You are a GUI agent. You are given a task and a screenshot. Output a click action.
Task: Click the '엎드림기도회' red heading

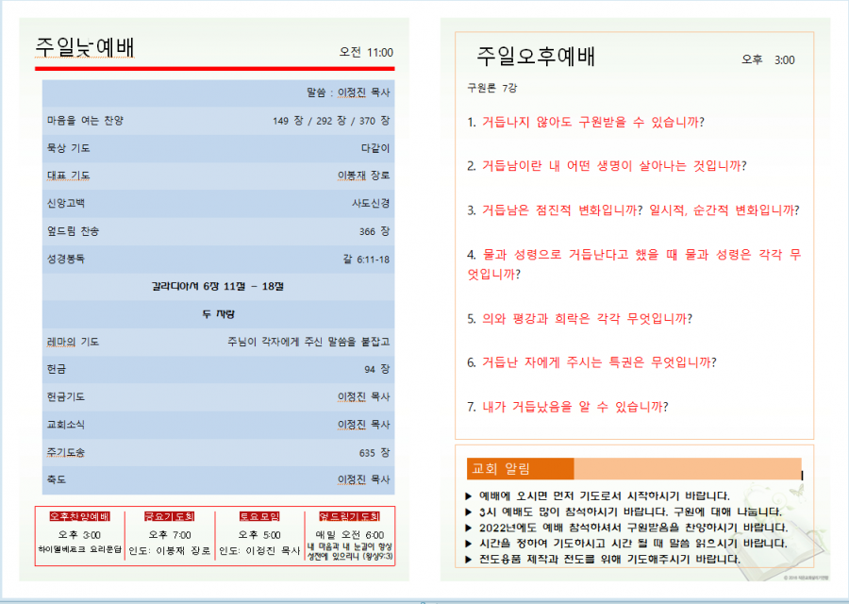click(x=349, y=516)
